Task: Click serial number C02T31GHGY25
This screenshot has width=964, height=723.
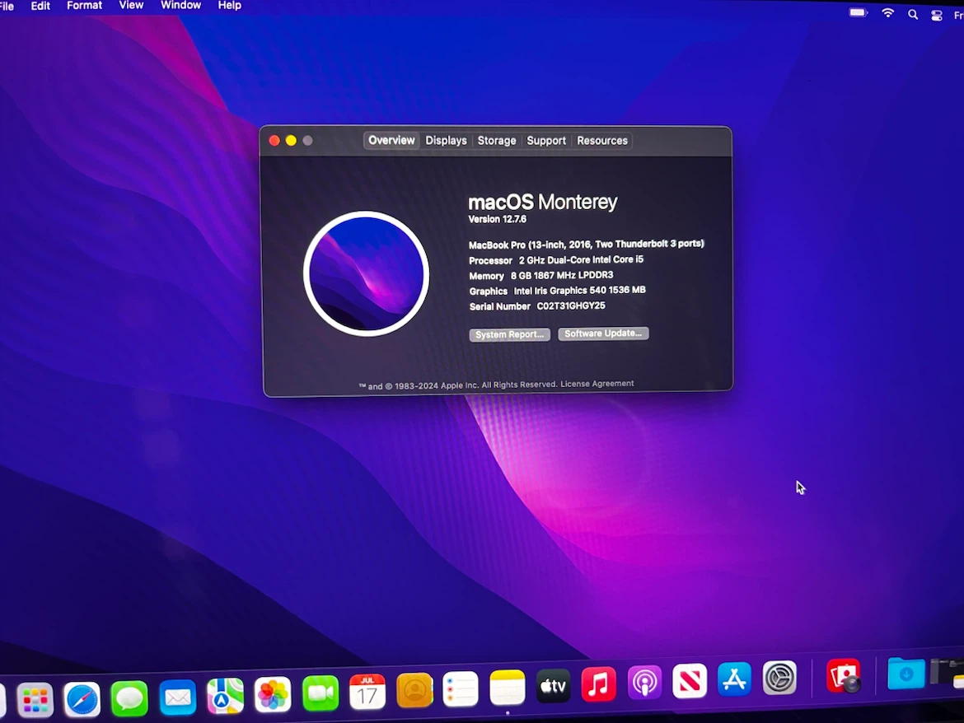Action: [571, 306]
